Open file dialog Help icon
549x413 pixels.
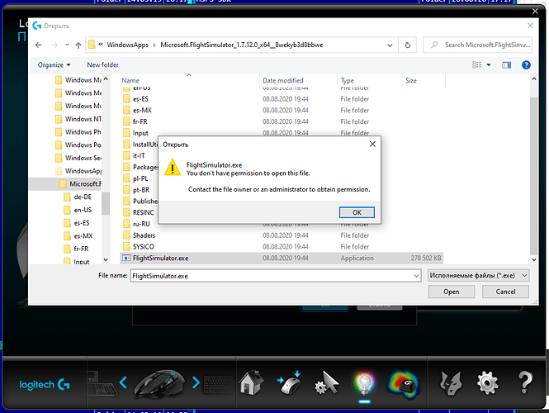pos(526,64)
